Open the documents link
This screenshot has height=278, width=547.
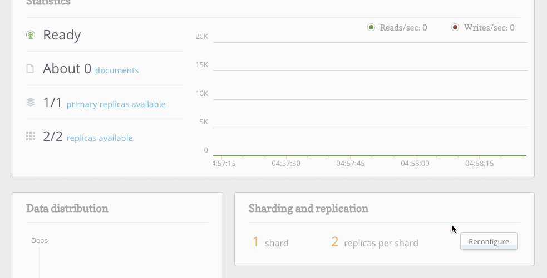[117, 70]
